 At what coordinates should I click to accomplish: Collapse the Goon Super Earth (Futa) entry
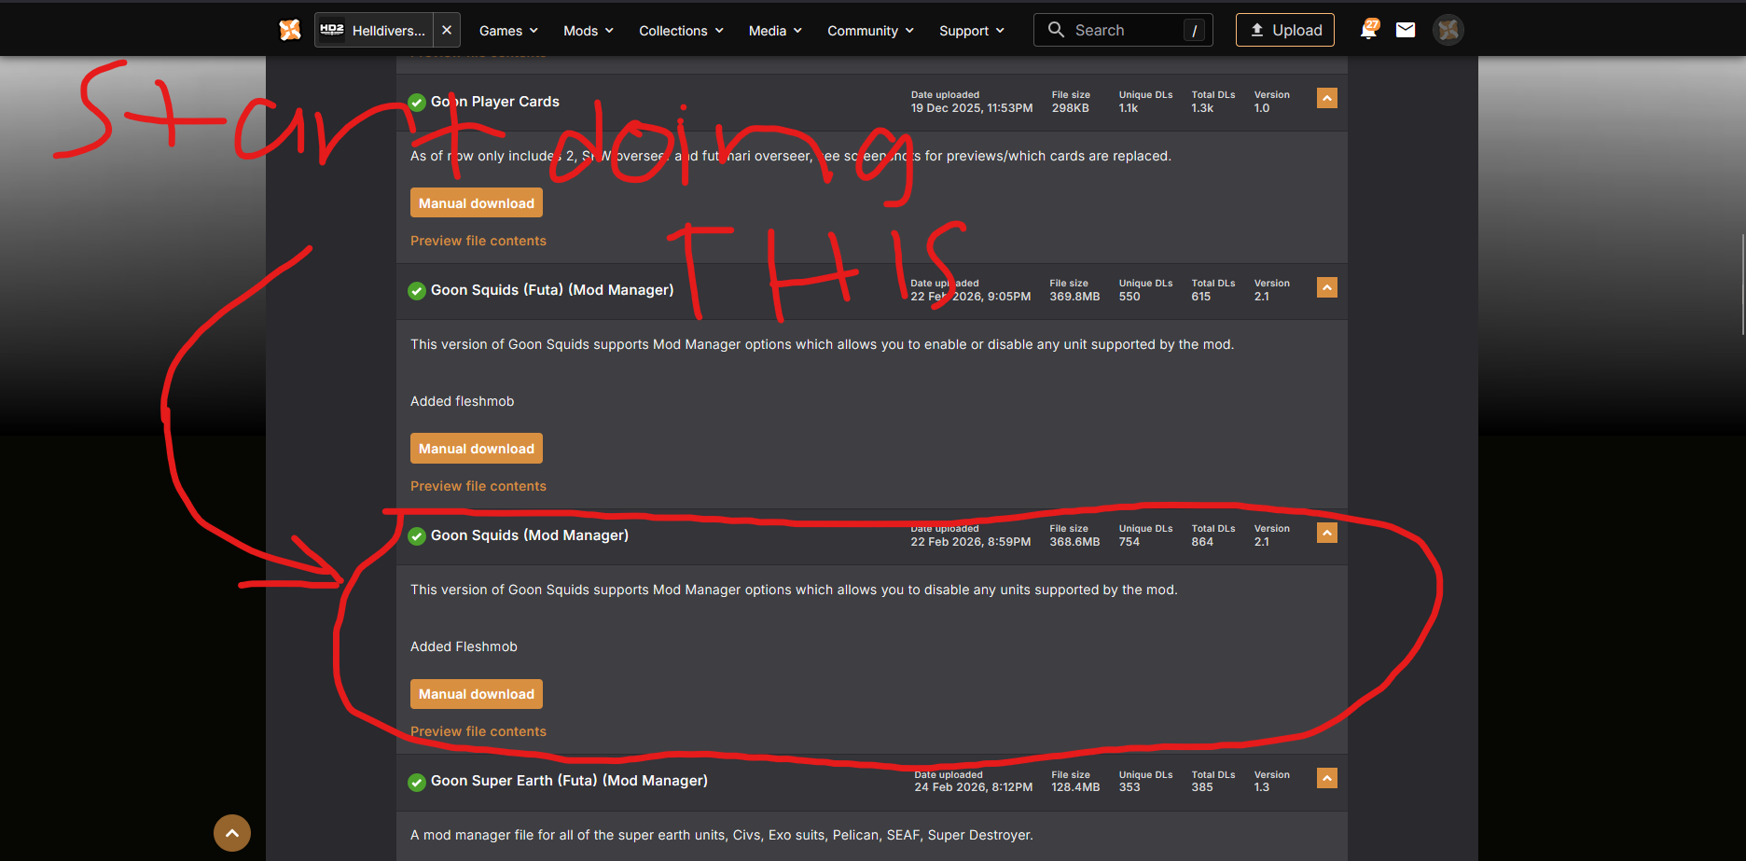(x=1327, y=778)
